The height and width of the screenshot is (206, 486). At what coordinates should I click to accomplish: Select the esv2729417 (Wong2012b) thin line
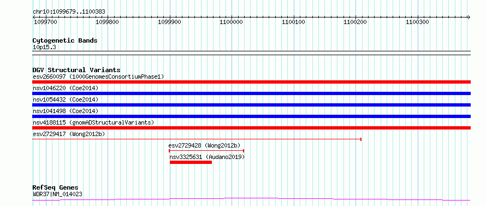197,139
